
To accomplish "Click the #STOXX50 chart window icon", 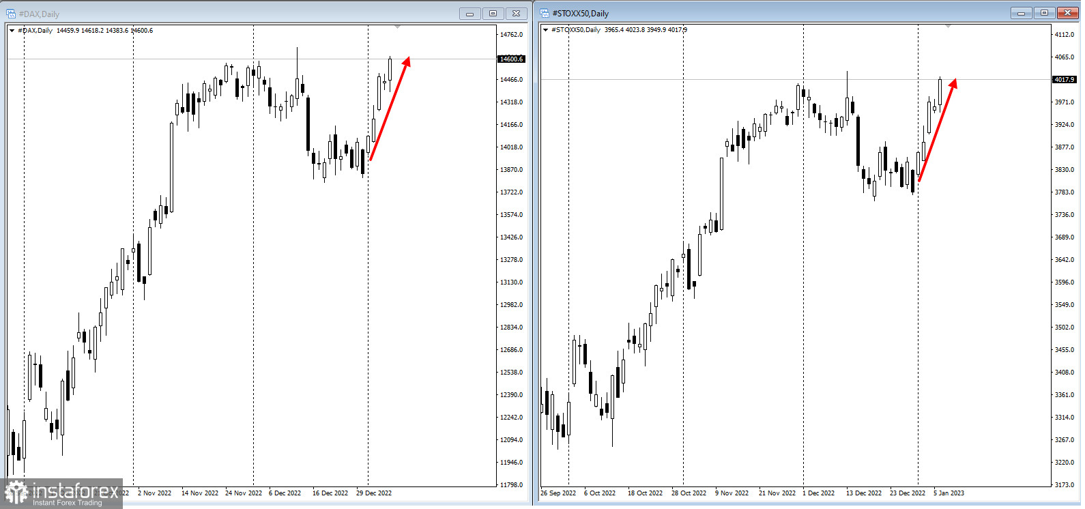I will (545, 13).
